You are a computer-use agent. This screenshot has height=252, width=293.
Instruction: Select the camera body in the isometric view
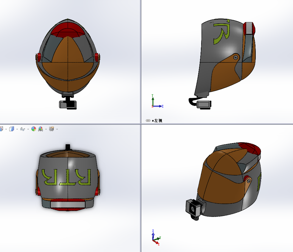(193, 208)
